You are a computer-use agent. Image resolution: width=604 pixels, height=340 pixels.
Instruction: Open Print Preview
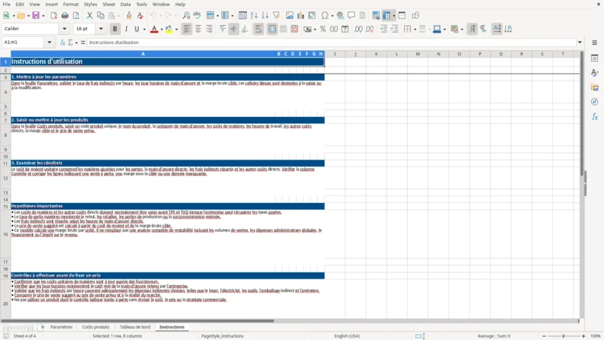point(76,15)
